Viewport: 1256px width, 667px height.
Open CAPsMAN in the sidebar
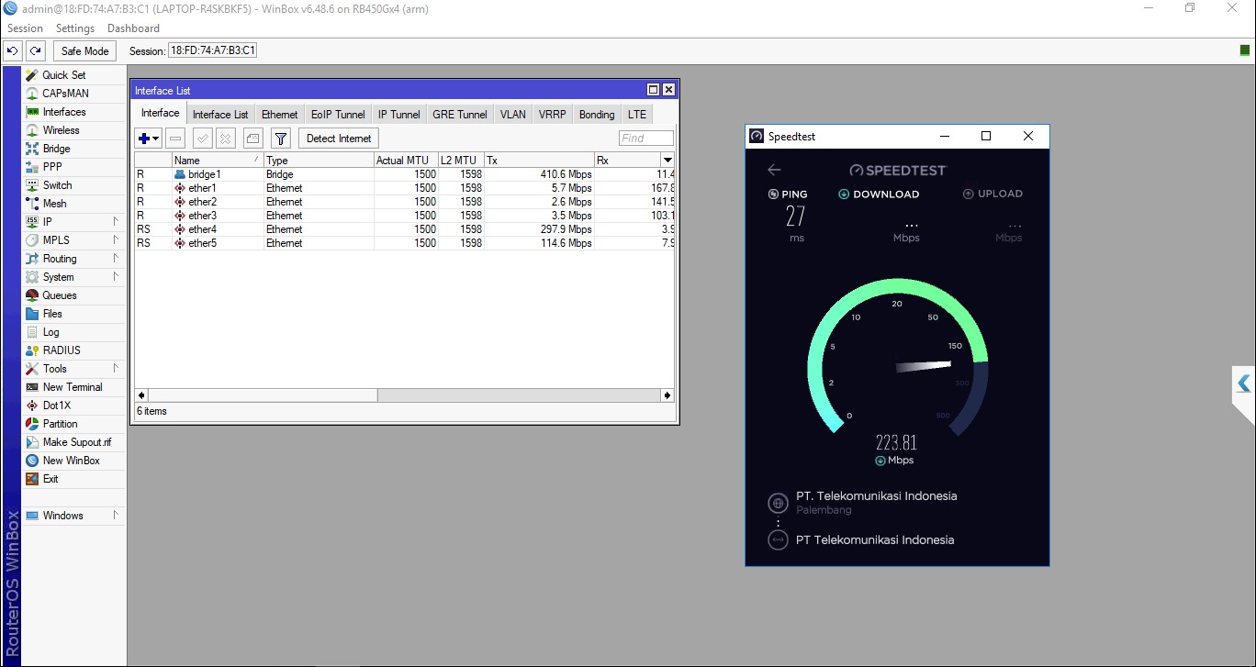click(65, 94)
